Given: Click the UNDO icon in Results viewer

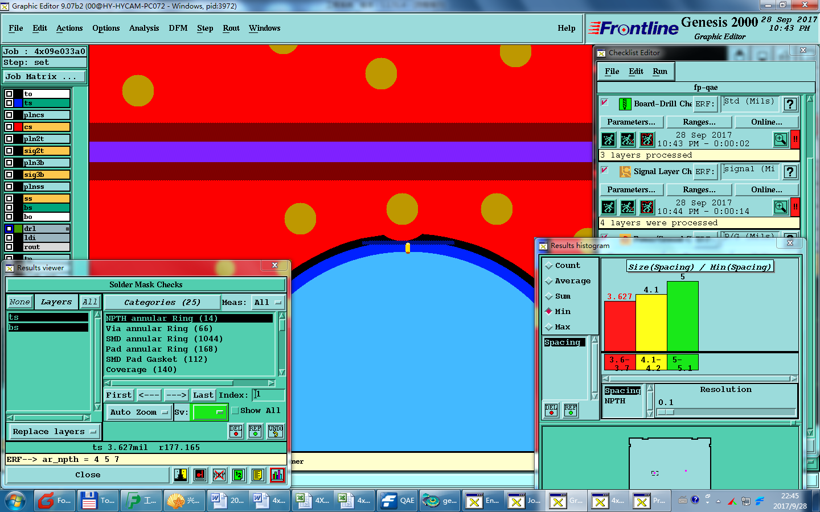Looking at the screenshot, I should coord(276,431).
